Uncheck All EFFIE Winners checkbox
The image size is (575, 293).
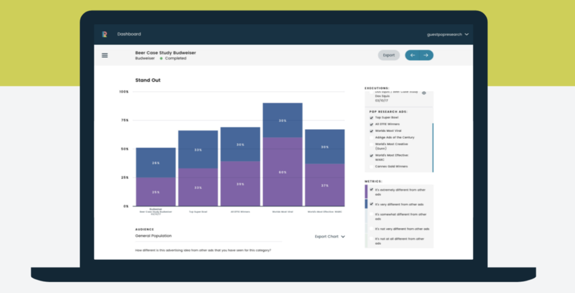tap(371, 124)
